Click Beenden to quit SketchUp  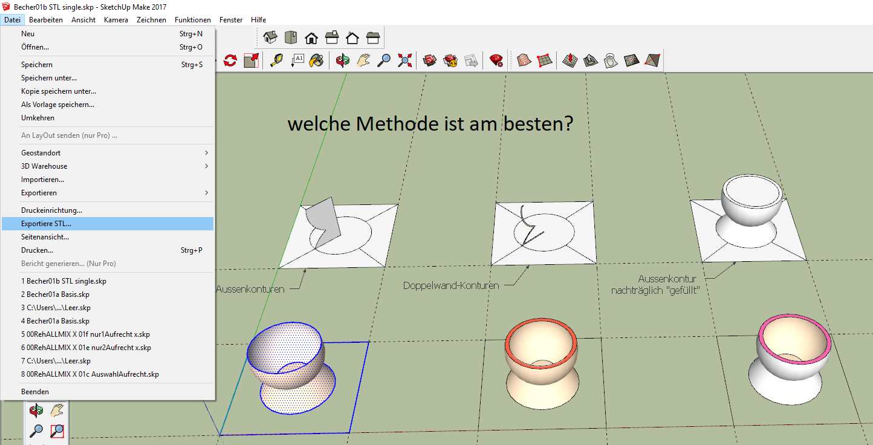click(35, 392)
